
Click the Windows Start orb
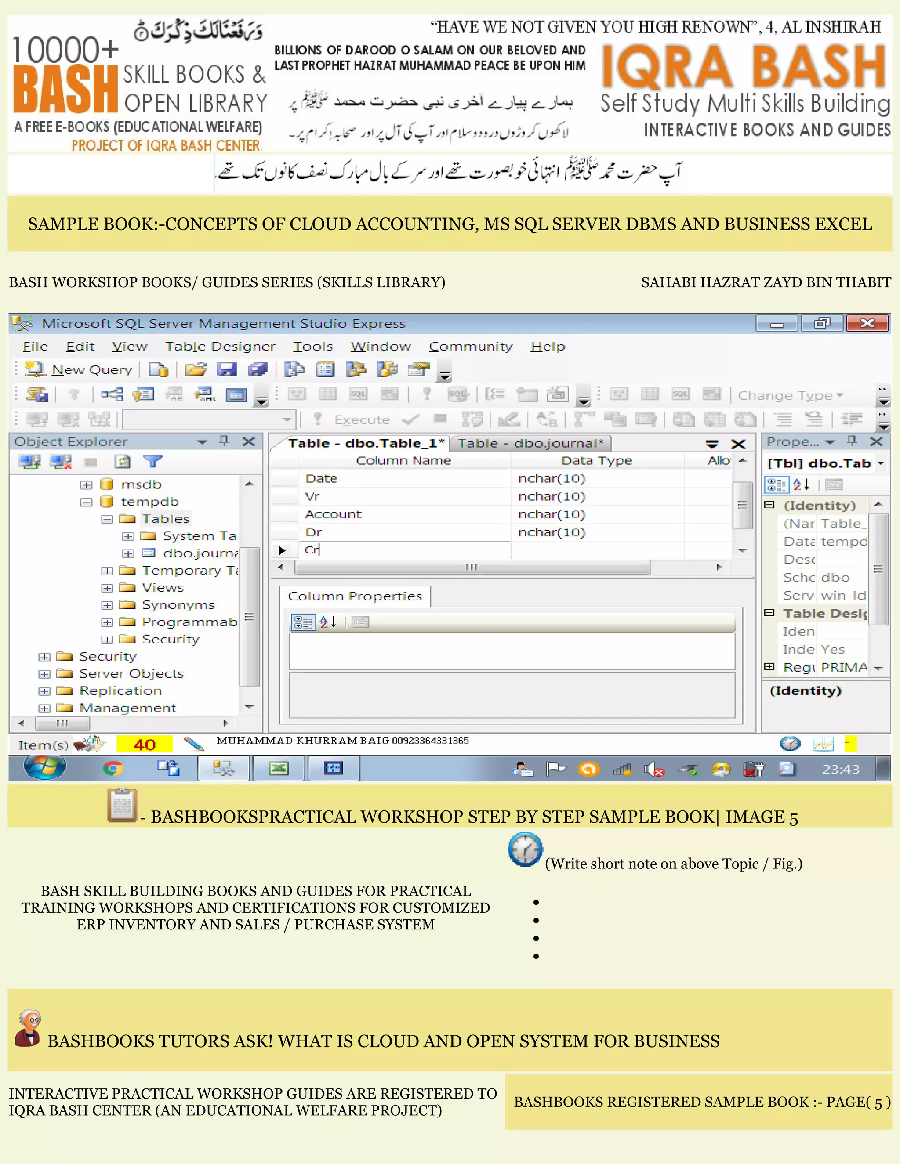click(x=45, y=768)
